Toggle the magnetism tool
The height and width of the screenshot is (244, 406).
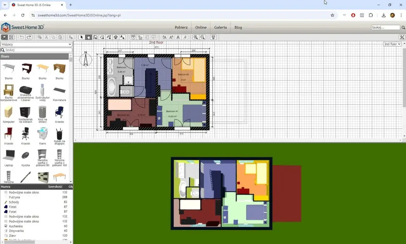[x=134, y=37]
